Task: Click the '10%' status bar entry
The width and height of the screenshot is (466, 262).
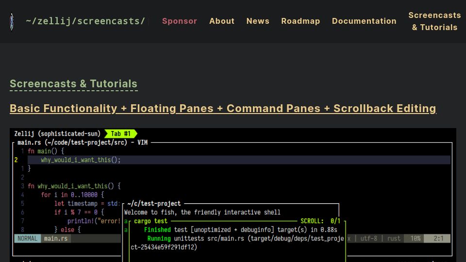Action: 416,239
